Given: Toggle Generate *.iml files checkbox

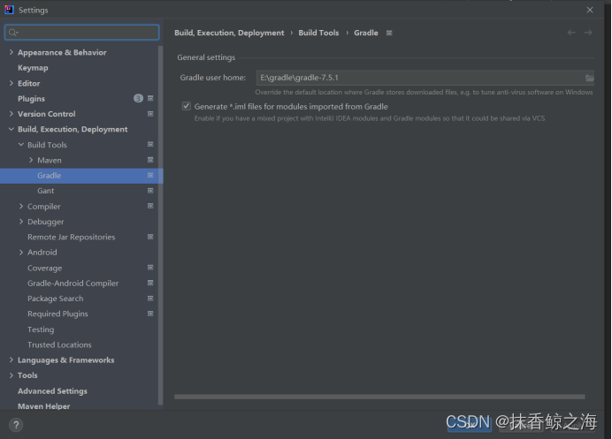Looking at the screenshot, I should tap(187, 106).
